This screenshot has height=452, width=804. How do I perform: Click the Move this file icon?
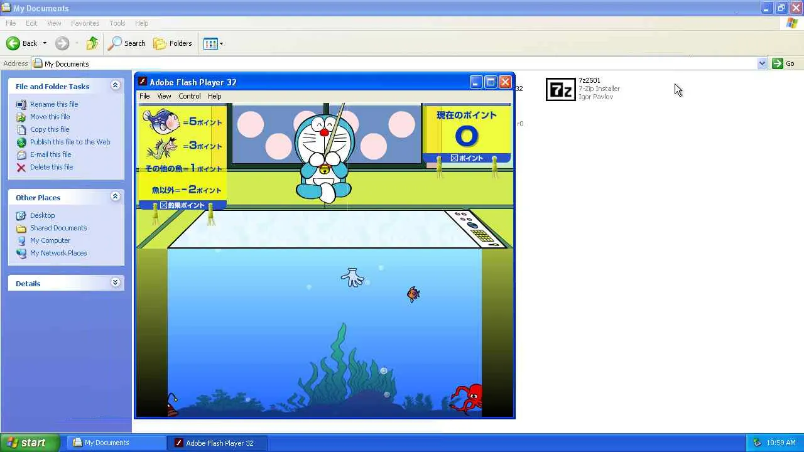21,117
